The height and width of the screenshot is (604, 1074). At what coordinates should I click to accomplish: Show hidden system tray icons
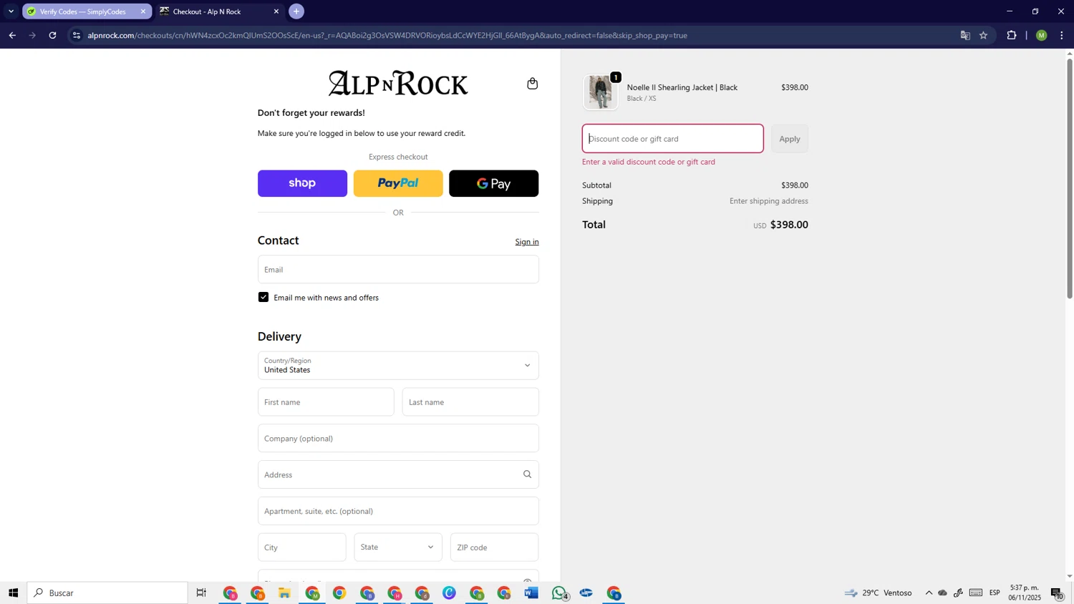click(x=929, y=593)
